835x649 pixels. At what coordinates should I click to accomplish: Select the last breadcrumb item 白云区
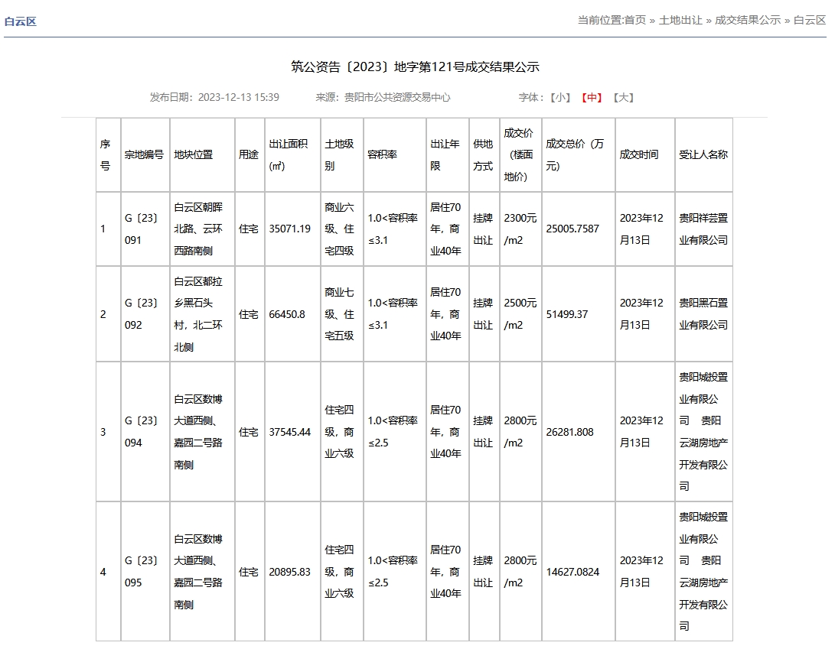click(x=809, y=21)
